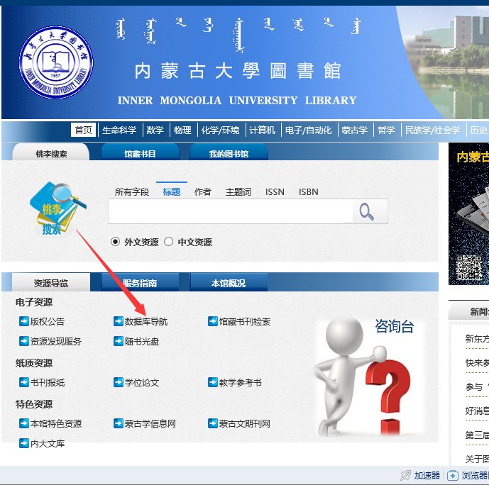Image resolution: width=489 pixels, height=485 pixels.
Task: Open the 随书光盘 link
Action: coord(142,341)
